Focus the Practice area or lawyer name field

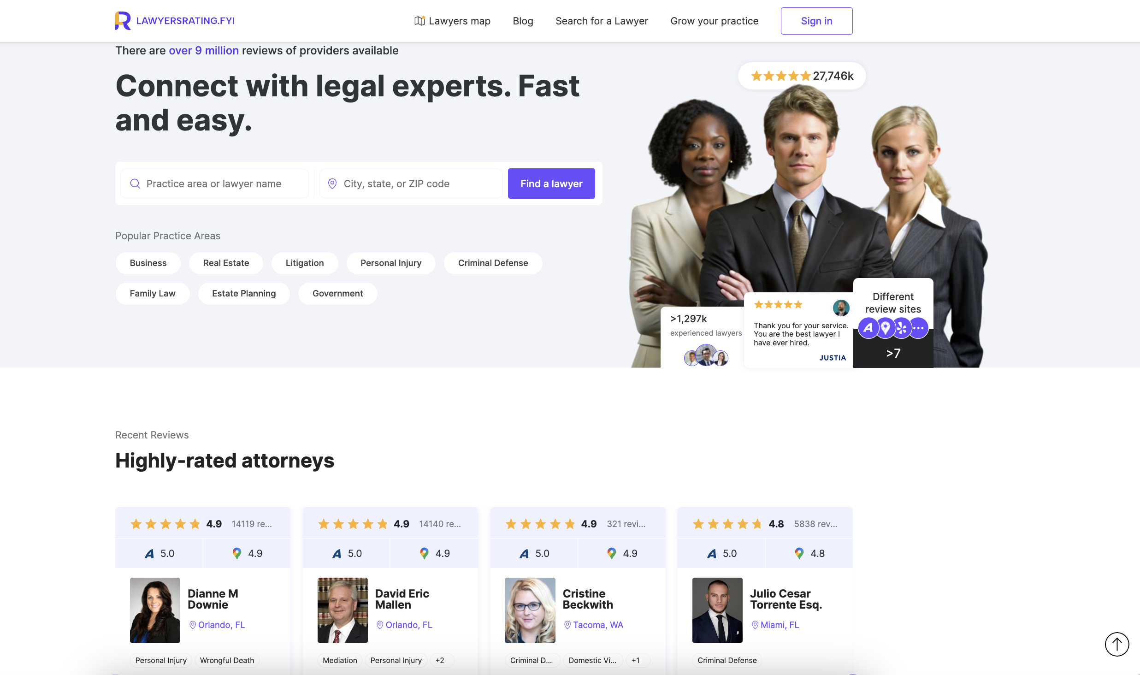[x=215, y=184]
